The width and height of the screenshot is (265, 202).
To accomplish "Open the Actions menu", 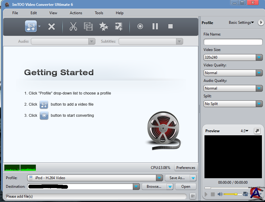I will point(76,13).
